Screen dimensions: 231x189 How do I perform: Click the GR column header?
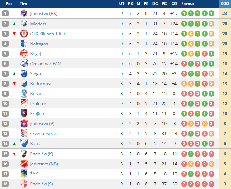pyautogui.click(x=174, y=4)
